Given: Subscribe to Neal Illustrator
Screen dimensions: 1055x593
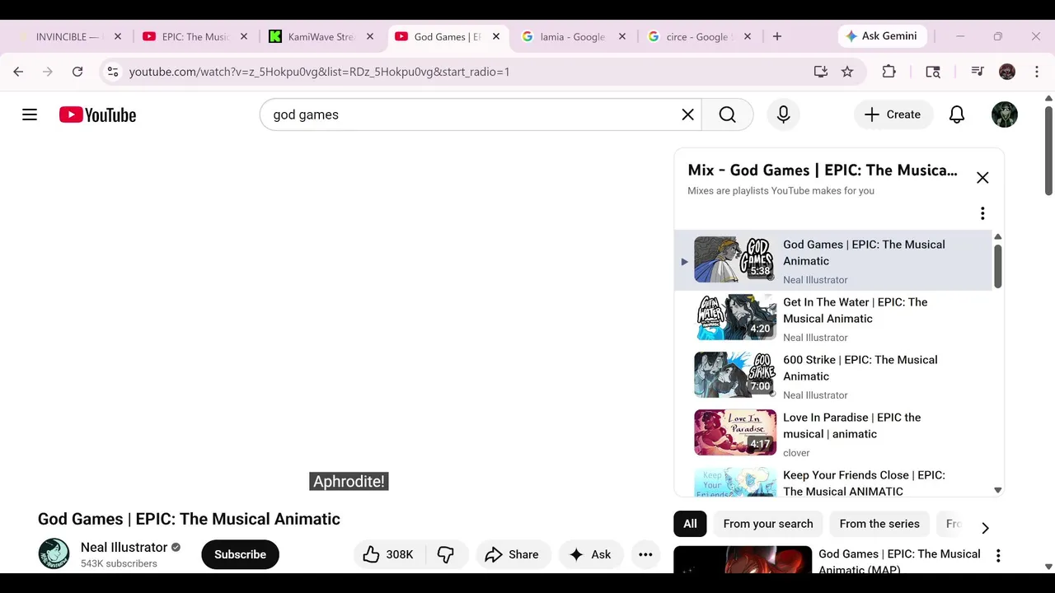Looking at the screenshot, I should click(240, 554).
